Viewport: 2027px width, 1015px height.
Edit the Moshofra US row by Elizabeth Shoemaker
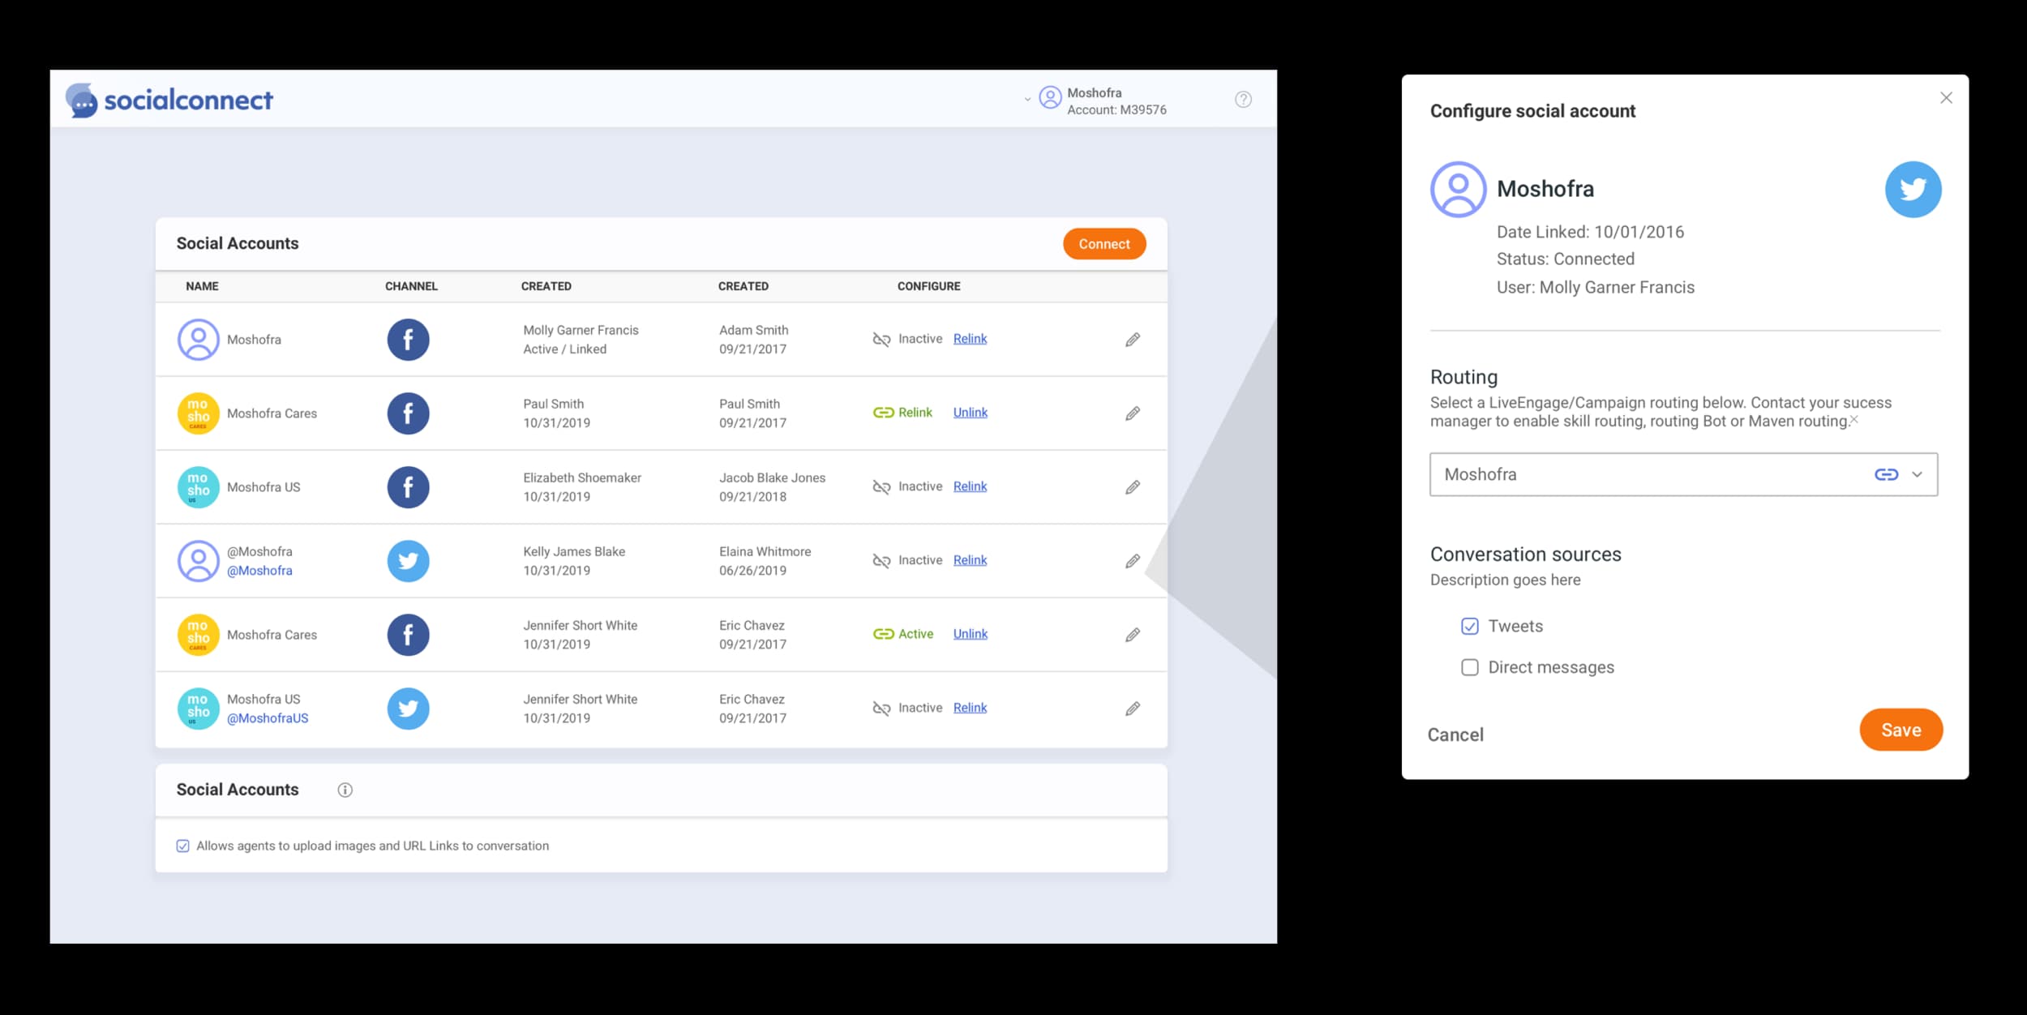click(1133, 487)
